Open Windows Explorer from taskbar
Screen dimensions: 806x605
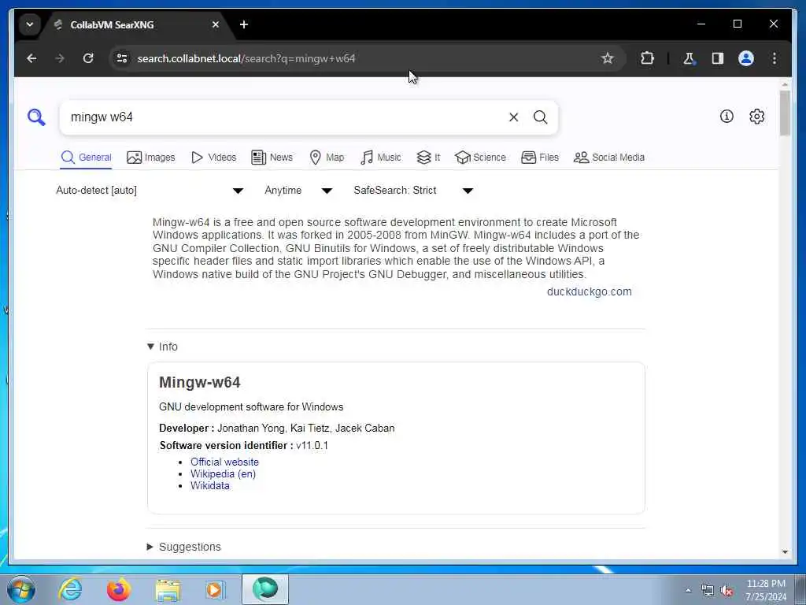pyautogui.click(x=168, y=590)
